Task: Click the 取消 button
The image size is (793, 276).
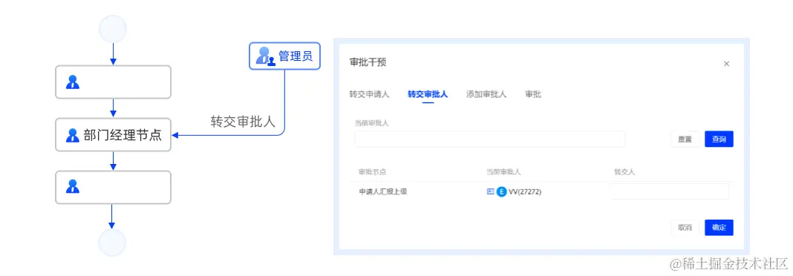Action: [x=685, y=228]
